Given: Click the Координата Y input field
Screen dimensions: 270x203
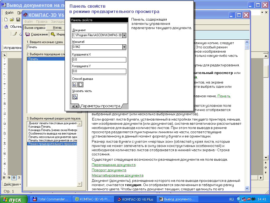Looking at the screenshot, I should coord(99,71).
